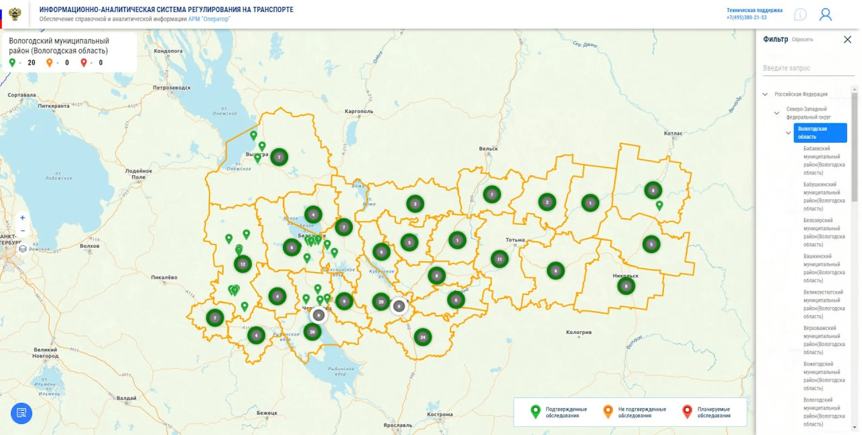
Task: Zoom out of the map
Action: click(x=22, y=231)
